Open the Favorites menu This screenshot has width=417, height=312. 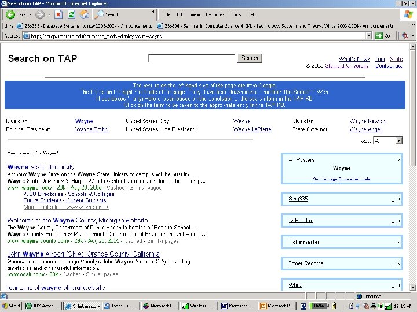pyautogui.click(x=215, y=14)
